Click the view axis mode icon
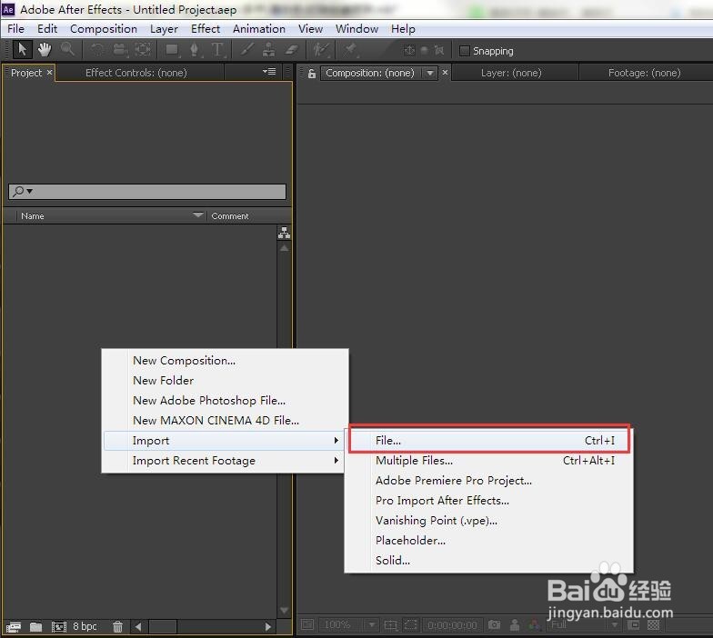This screenshot has width=713, height=638. 438,51
